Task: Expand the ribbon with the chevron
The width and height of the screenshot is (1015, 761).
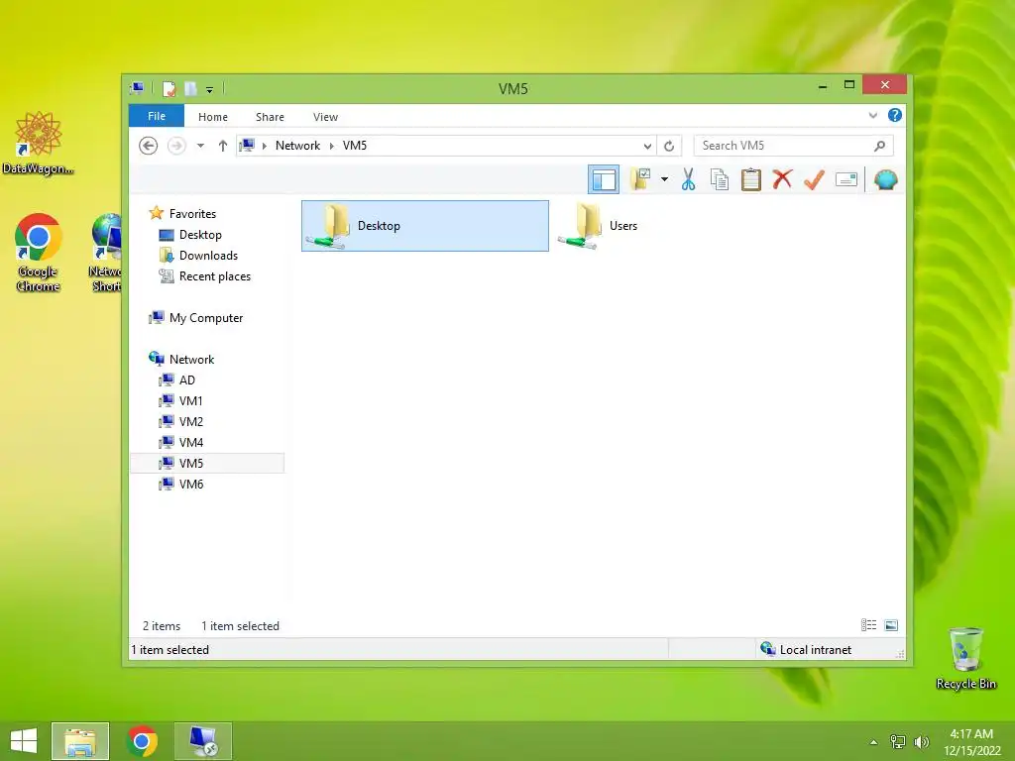Action: tap(873, 115)
